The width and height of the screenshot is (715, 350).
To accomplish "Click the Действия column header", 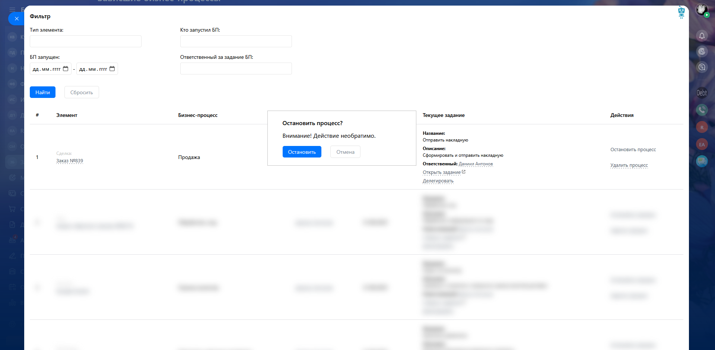I will click(x=622, y=115).
